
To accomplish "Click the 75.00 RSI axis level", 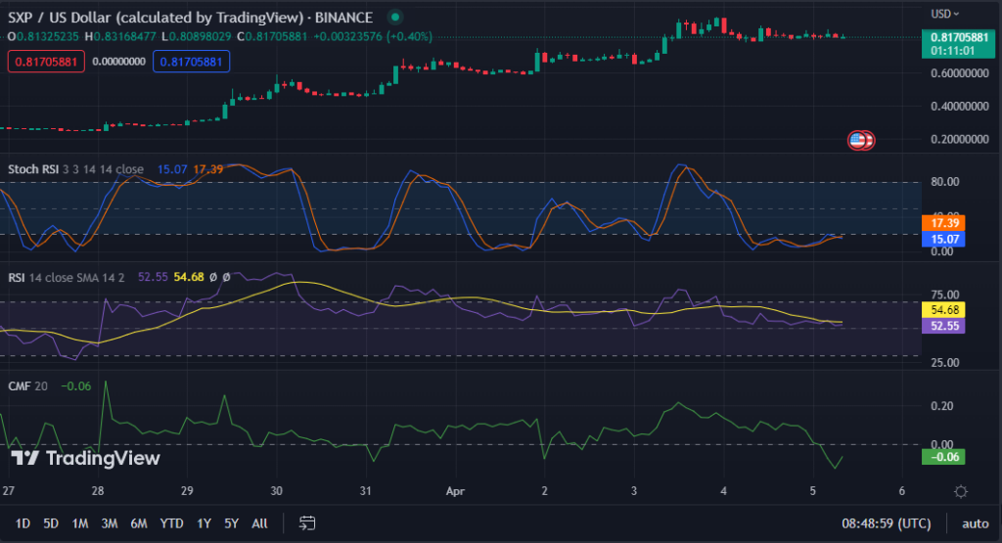I will point(945,294).
